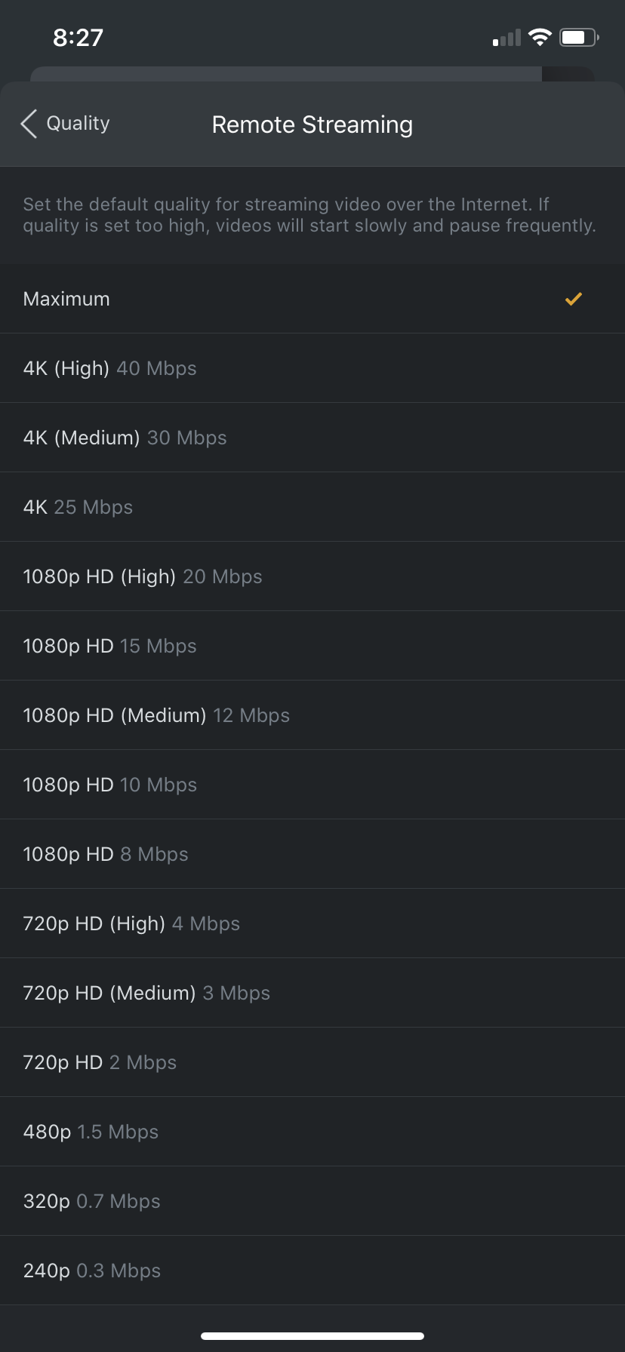Pick 1080p HD 10 Mbps
The height and width of the screenshot is (1352, 625).
(312, 785)
